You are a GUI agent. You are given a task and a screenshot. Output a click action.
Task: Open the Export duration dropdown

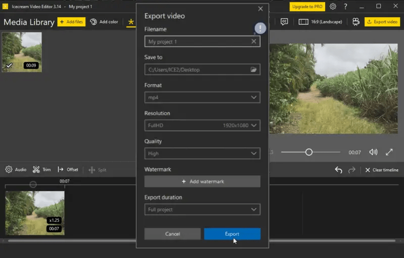[x=203, y=210]
